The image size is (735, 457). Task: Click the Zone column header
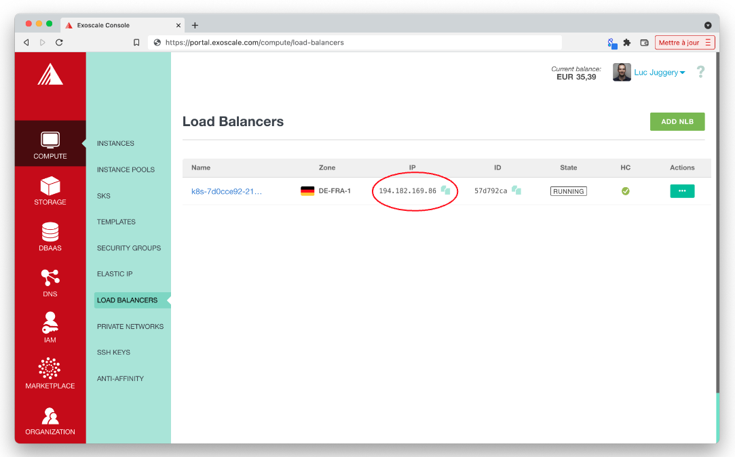click(327, 167)
